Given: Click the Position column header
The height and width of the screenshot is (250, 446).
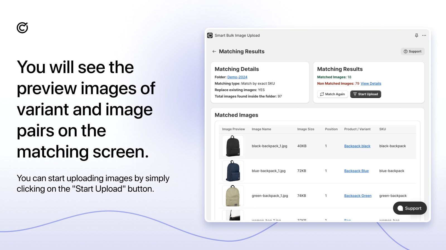Looking at the screenshot, I should click(331, 129).
